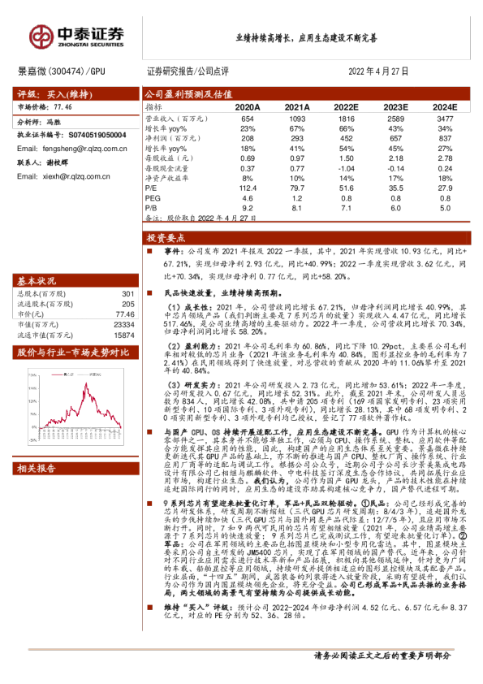Image resolution: width=483 pixels, height=684 pixels.
Task: Click the certificate number S0740519050004
Action: coord(97,135)
